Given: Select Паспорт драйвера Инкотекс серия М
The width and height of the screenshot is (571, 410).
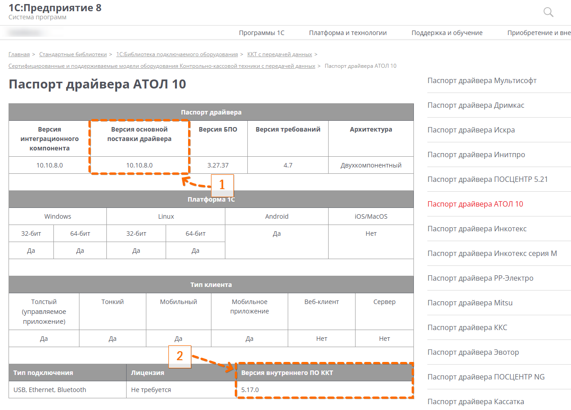Looking at the screenshot, I should tap(492, 254).
